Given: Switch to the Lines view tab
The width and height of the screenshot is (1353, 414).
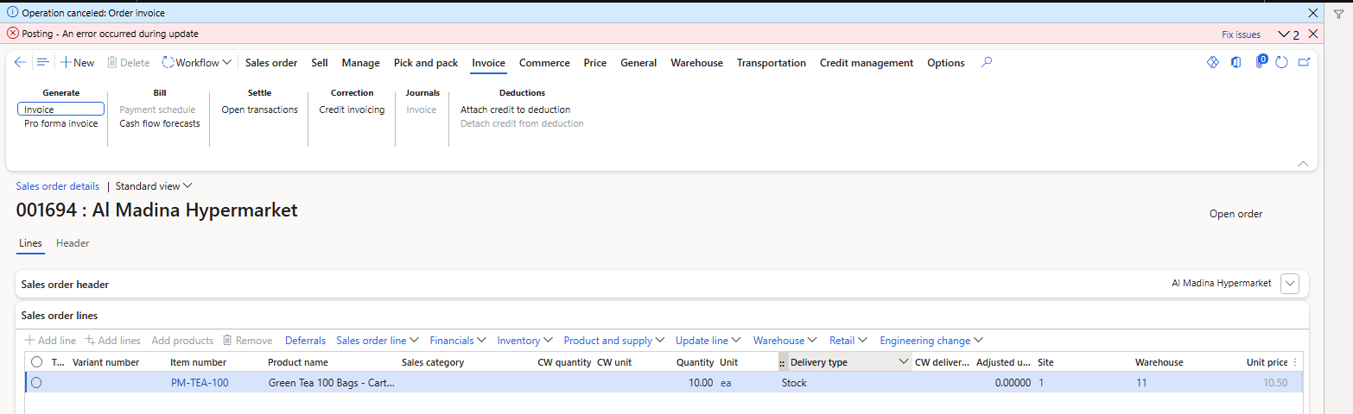Looking at the screenshot, I should [x=30, y=243].
